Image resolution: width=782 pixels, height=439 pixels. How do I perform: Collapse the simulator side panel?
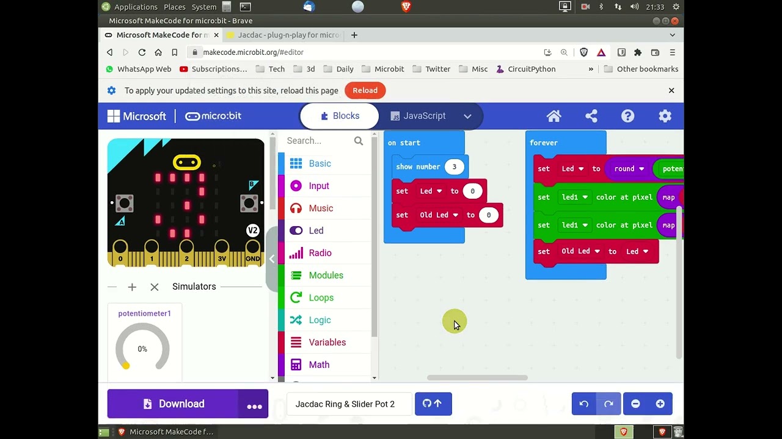(x=272, y=259)
